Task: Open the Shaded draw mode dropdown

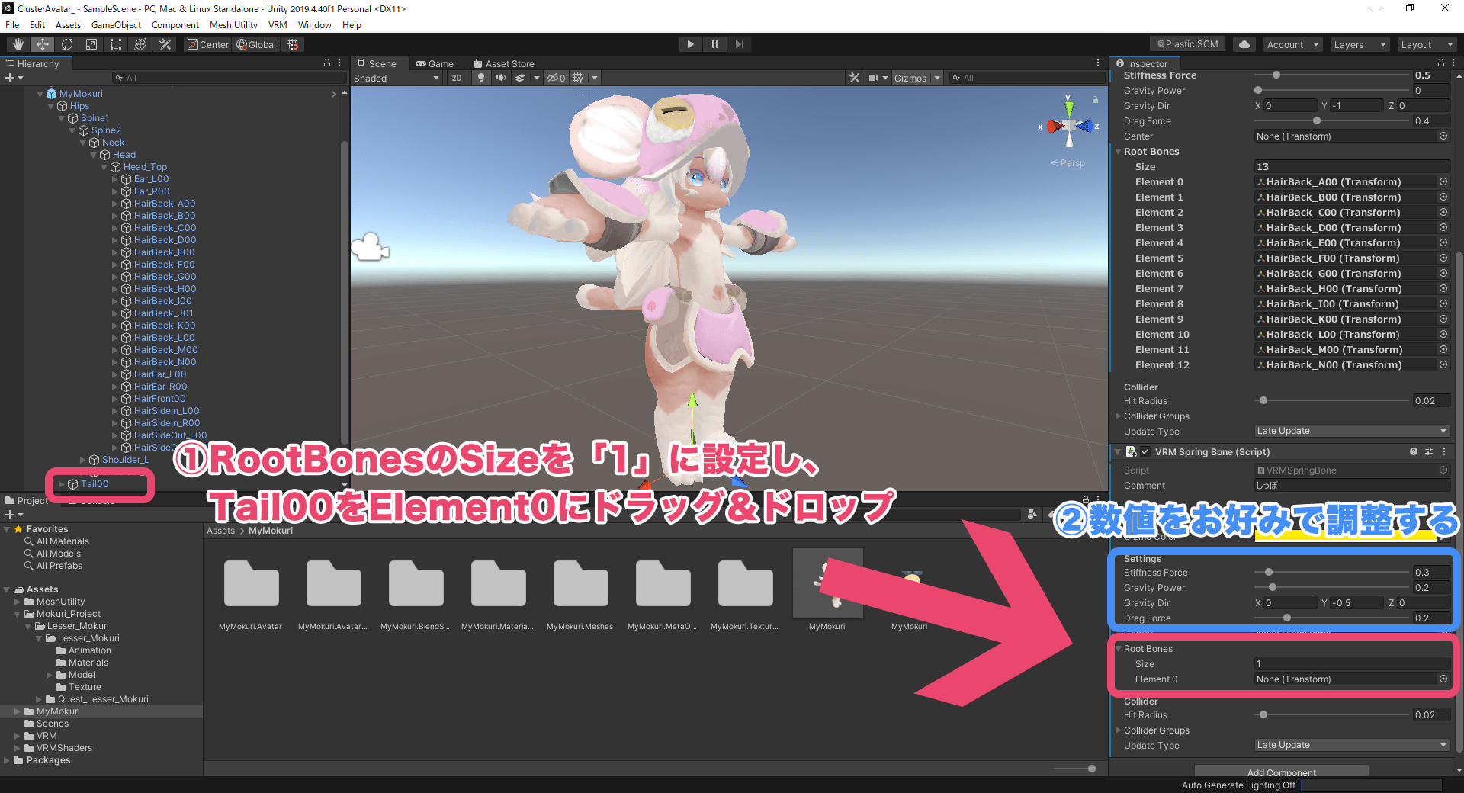Action: coord(396,78)
